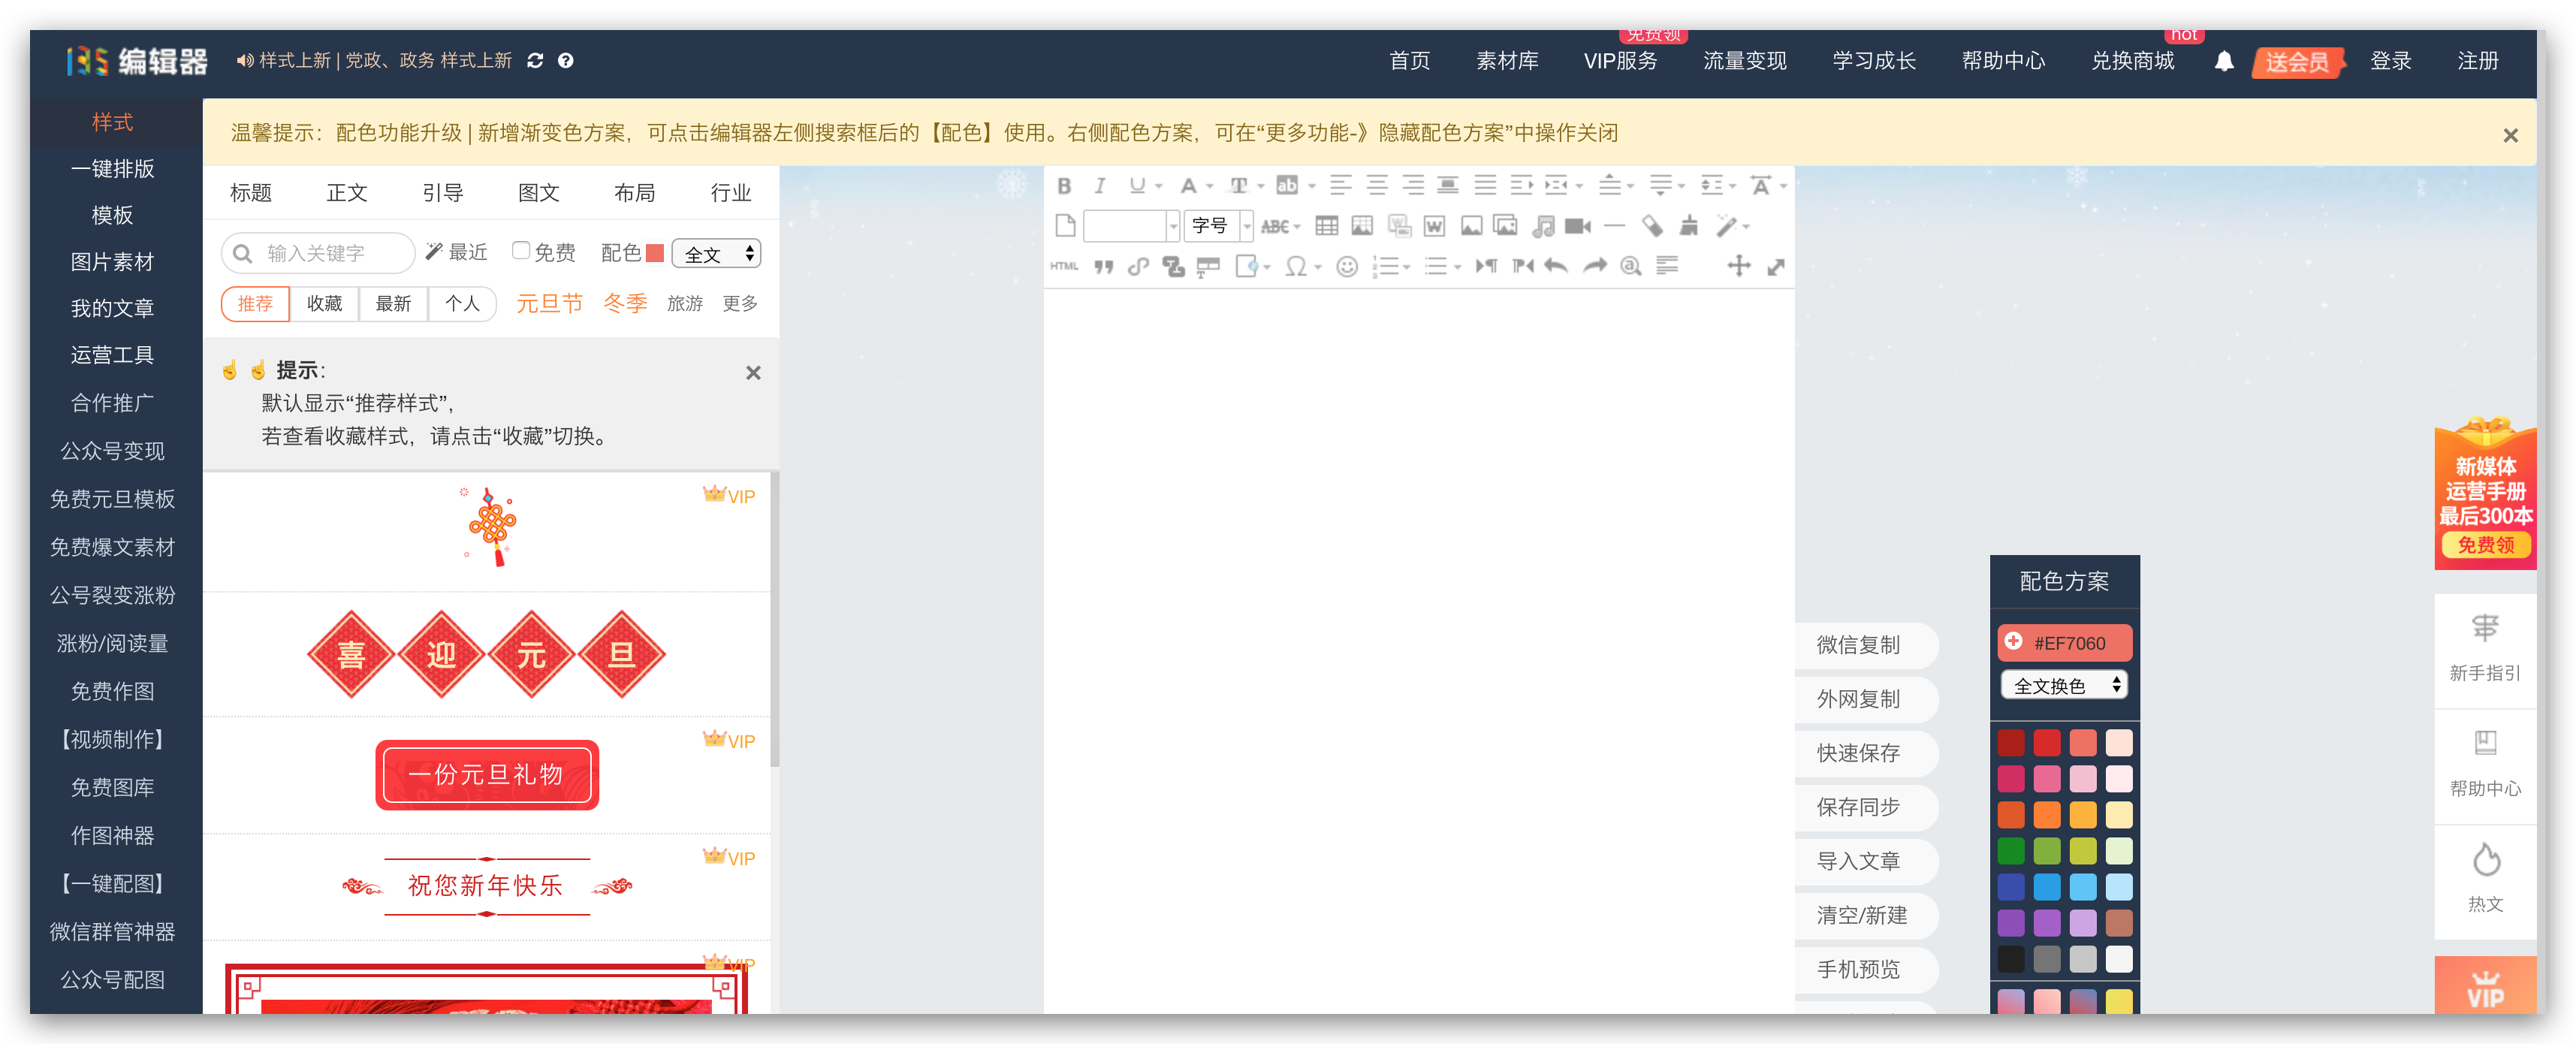The width and height of the screenshot is (2576, 1044).
Task: Open the 全文换色 dropdown in 配色方案 panel
Action: (x=2063, y=684)
